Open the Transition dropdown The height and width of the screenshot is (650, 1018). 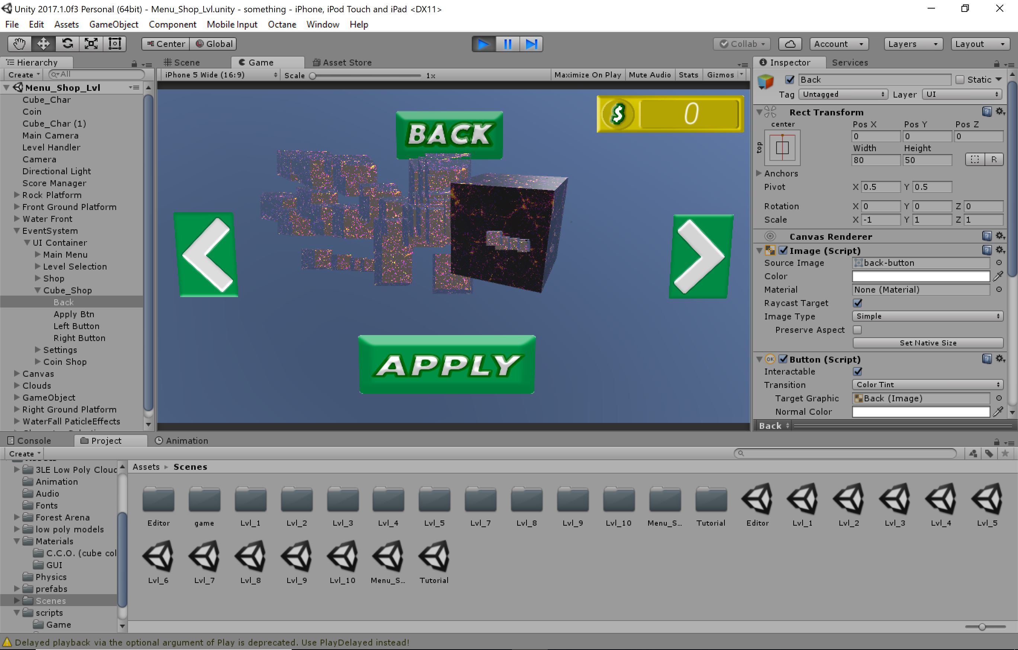pos(928,385)
